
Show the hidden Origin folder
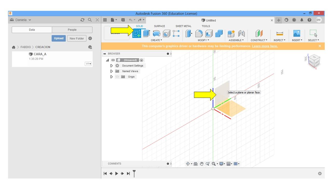[x=117, y=77]
